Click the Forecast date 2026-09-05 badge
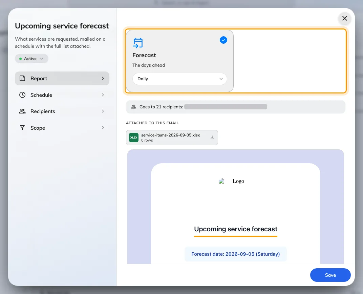The image size is (363, 294). pos(236,254)
